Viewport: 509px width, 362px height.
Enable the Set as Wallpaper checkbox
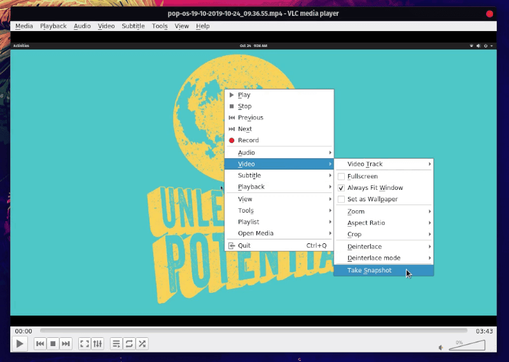tap(342, 199)
